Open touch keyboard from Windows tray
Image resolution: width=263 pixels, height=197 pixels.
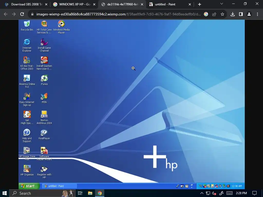229,193
